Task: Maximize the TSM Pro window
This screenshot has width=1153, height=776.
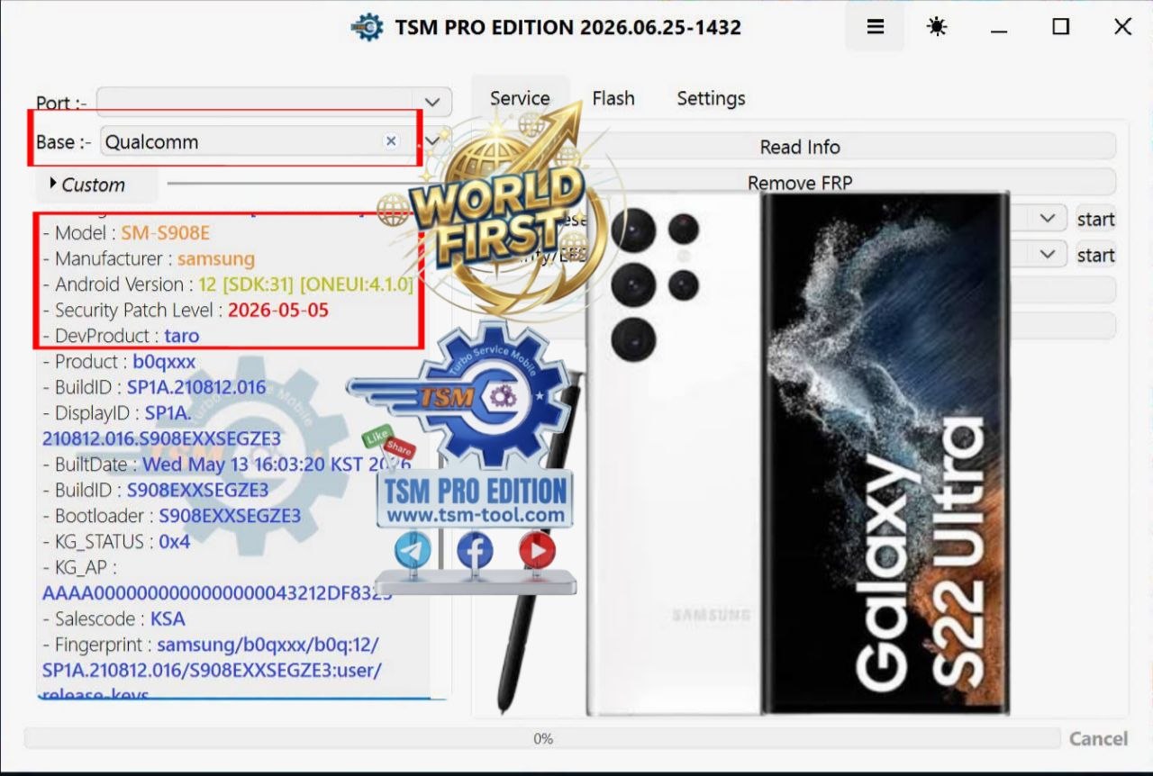Action: (x=1060, y=27)
